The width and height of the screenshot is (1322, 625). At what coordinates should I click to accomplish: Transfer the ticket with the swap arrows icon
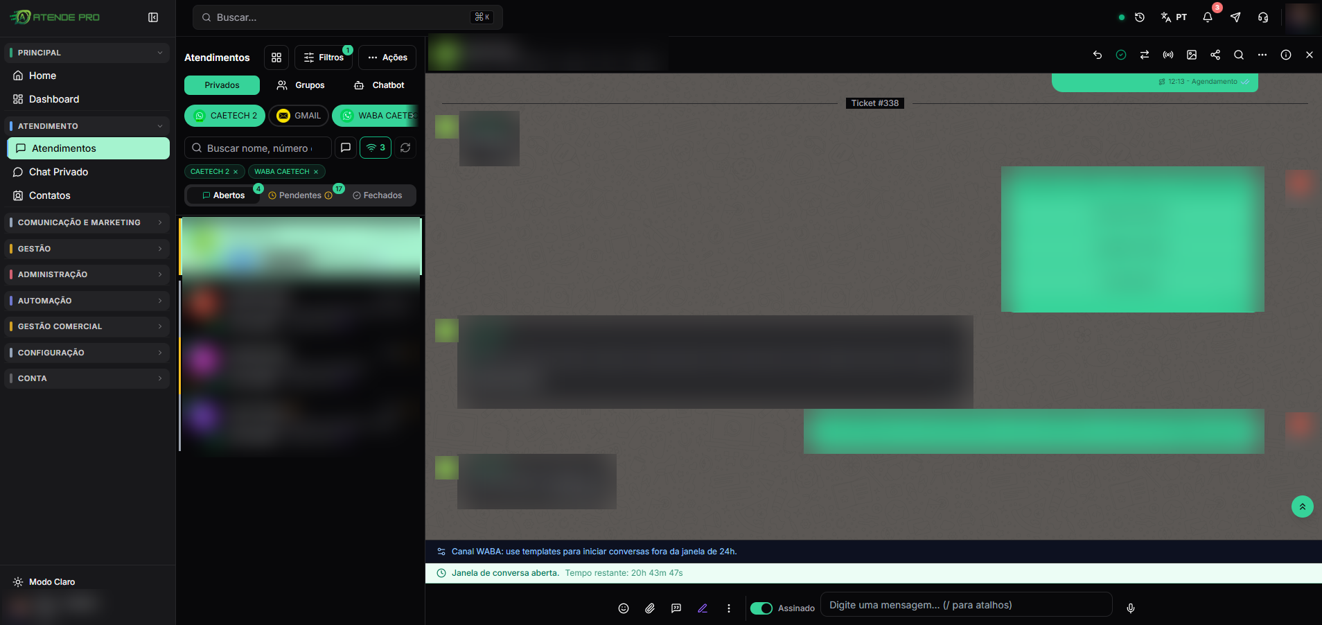(x=1145, y=55)
